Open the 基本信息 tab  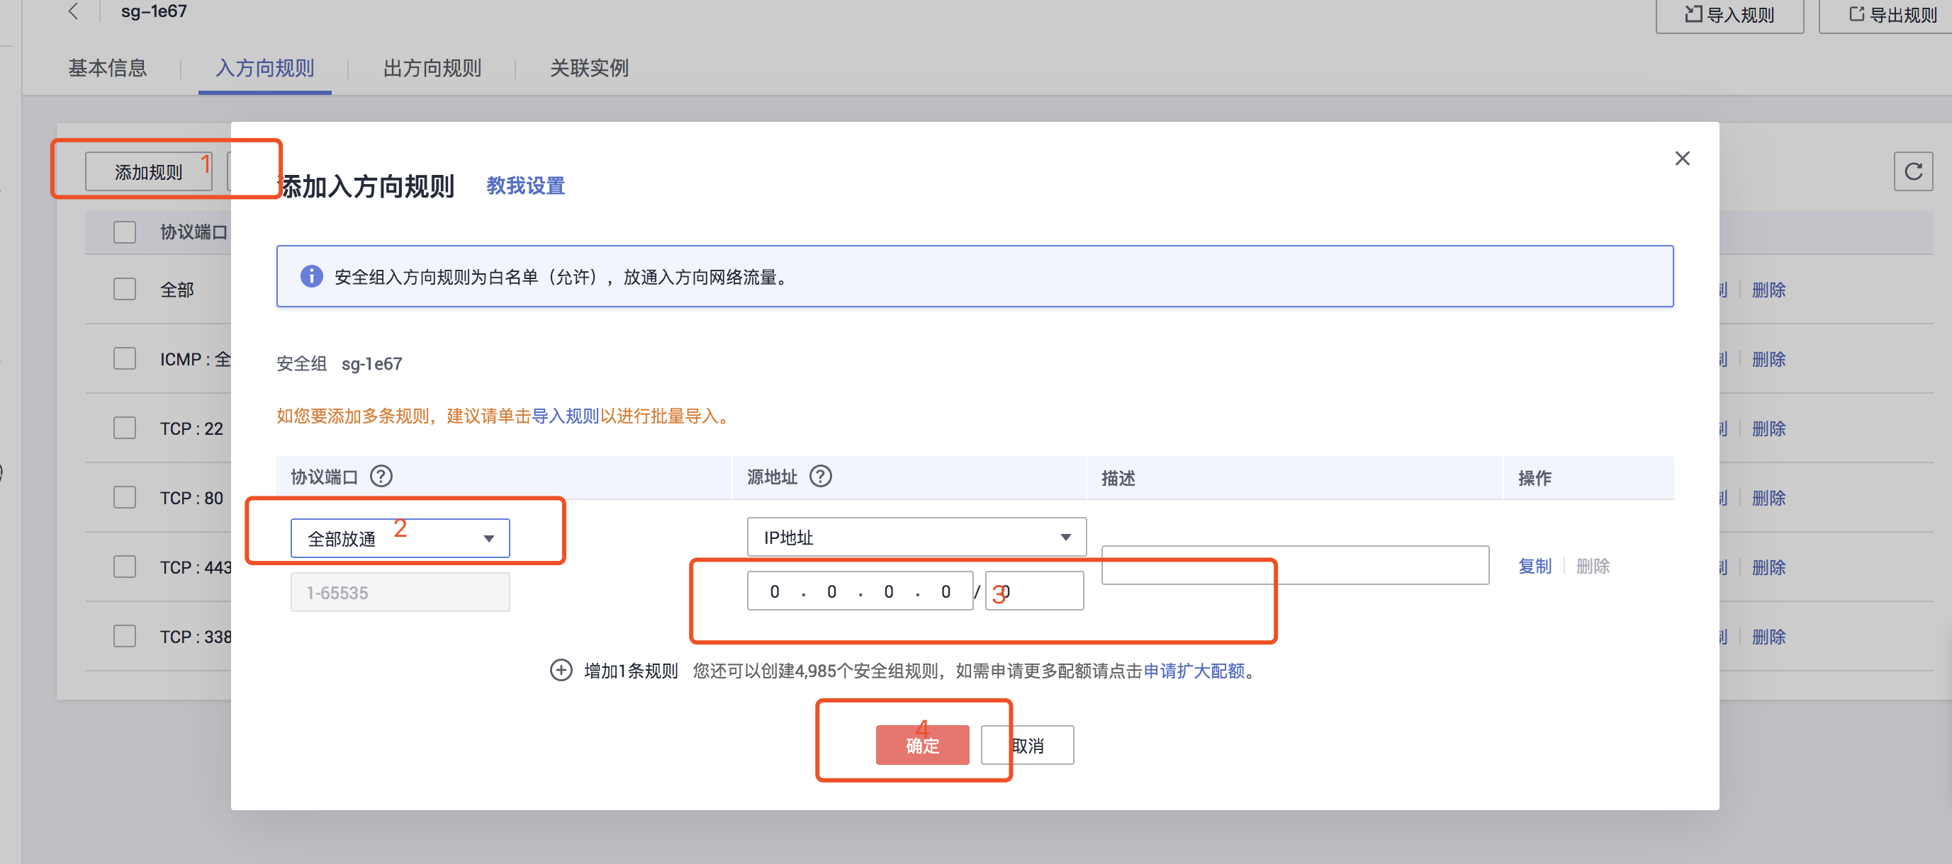click(108, 68)
